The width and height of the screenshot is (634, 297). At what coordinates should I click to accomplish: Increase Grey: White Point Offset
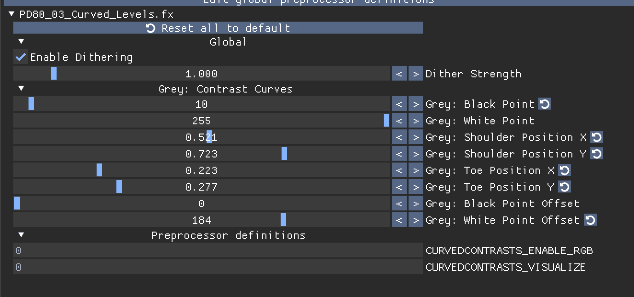pyautogui.click(x=416, y=220)
